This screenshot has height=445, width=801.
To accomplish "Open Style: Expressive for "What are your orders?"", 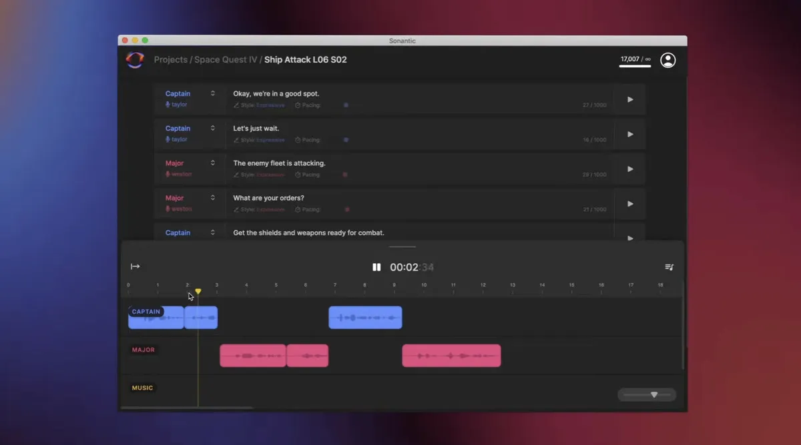I will tap(259, 209).
